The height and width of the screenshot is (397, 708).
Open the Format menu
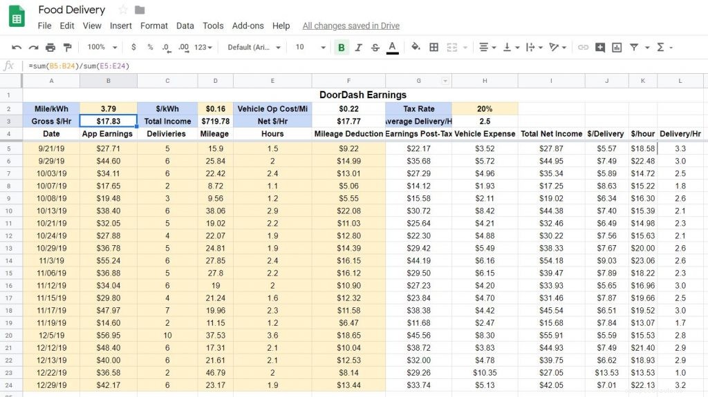tap(153, 26)
